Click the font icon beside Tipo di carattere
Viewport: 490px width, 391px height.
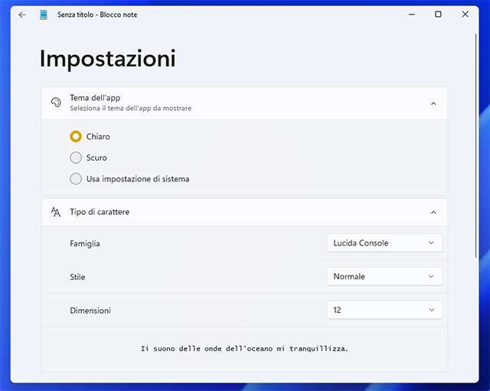coord(56,212)
